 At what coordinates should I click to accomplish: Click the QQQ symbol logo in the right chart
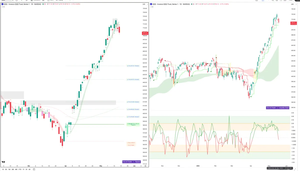(x=150, y=4)
